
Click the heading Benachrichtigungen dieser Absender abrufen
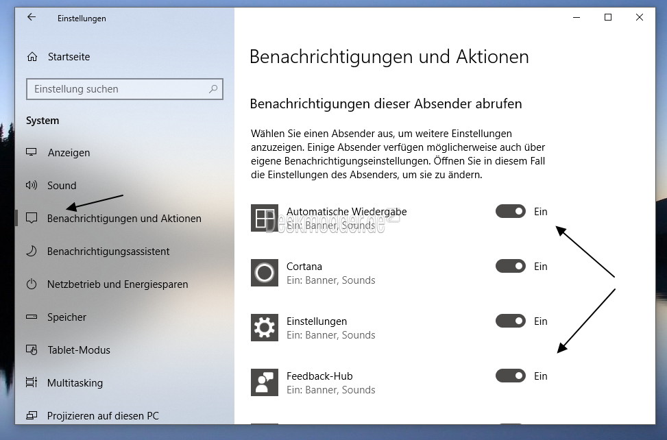386,103
